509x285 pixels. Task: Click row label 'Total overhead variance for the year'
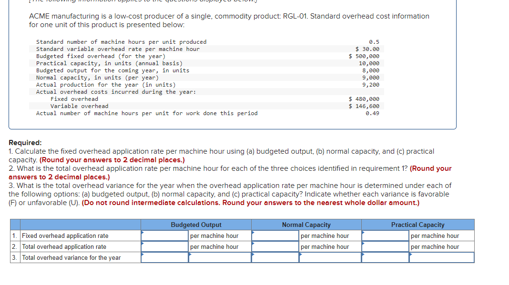(71, 257)
